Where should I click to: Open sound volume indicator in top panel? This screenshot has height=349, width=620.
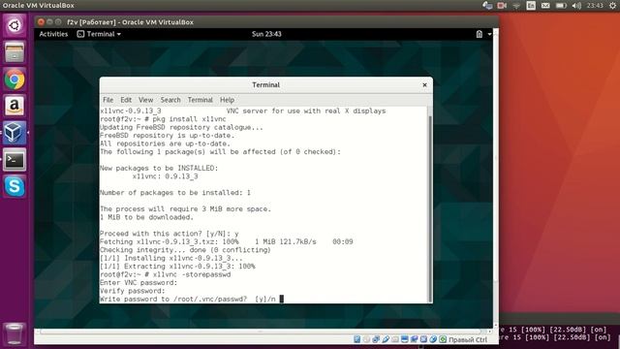(577, 5)
